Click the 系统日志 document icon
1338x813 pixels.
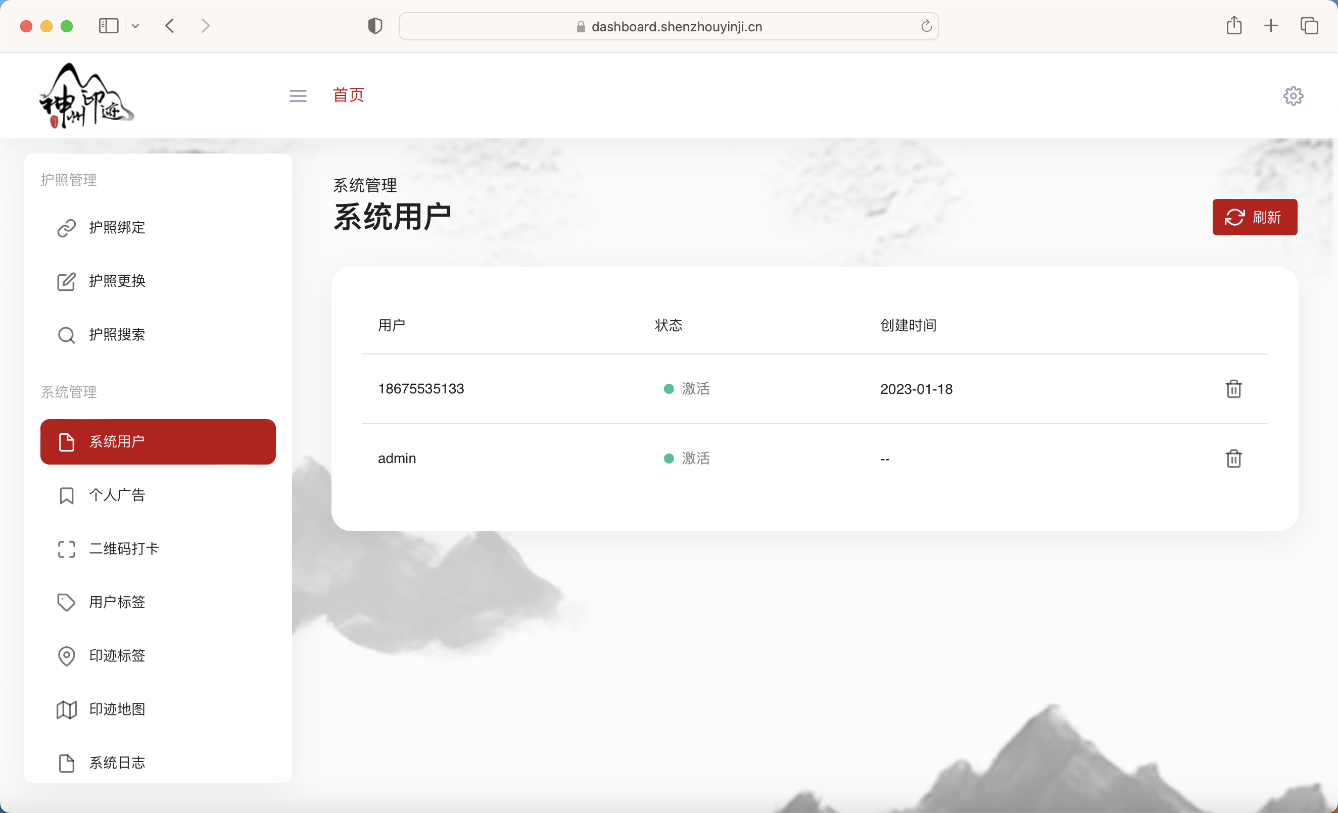point(66,763)
